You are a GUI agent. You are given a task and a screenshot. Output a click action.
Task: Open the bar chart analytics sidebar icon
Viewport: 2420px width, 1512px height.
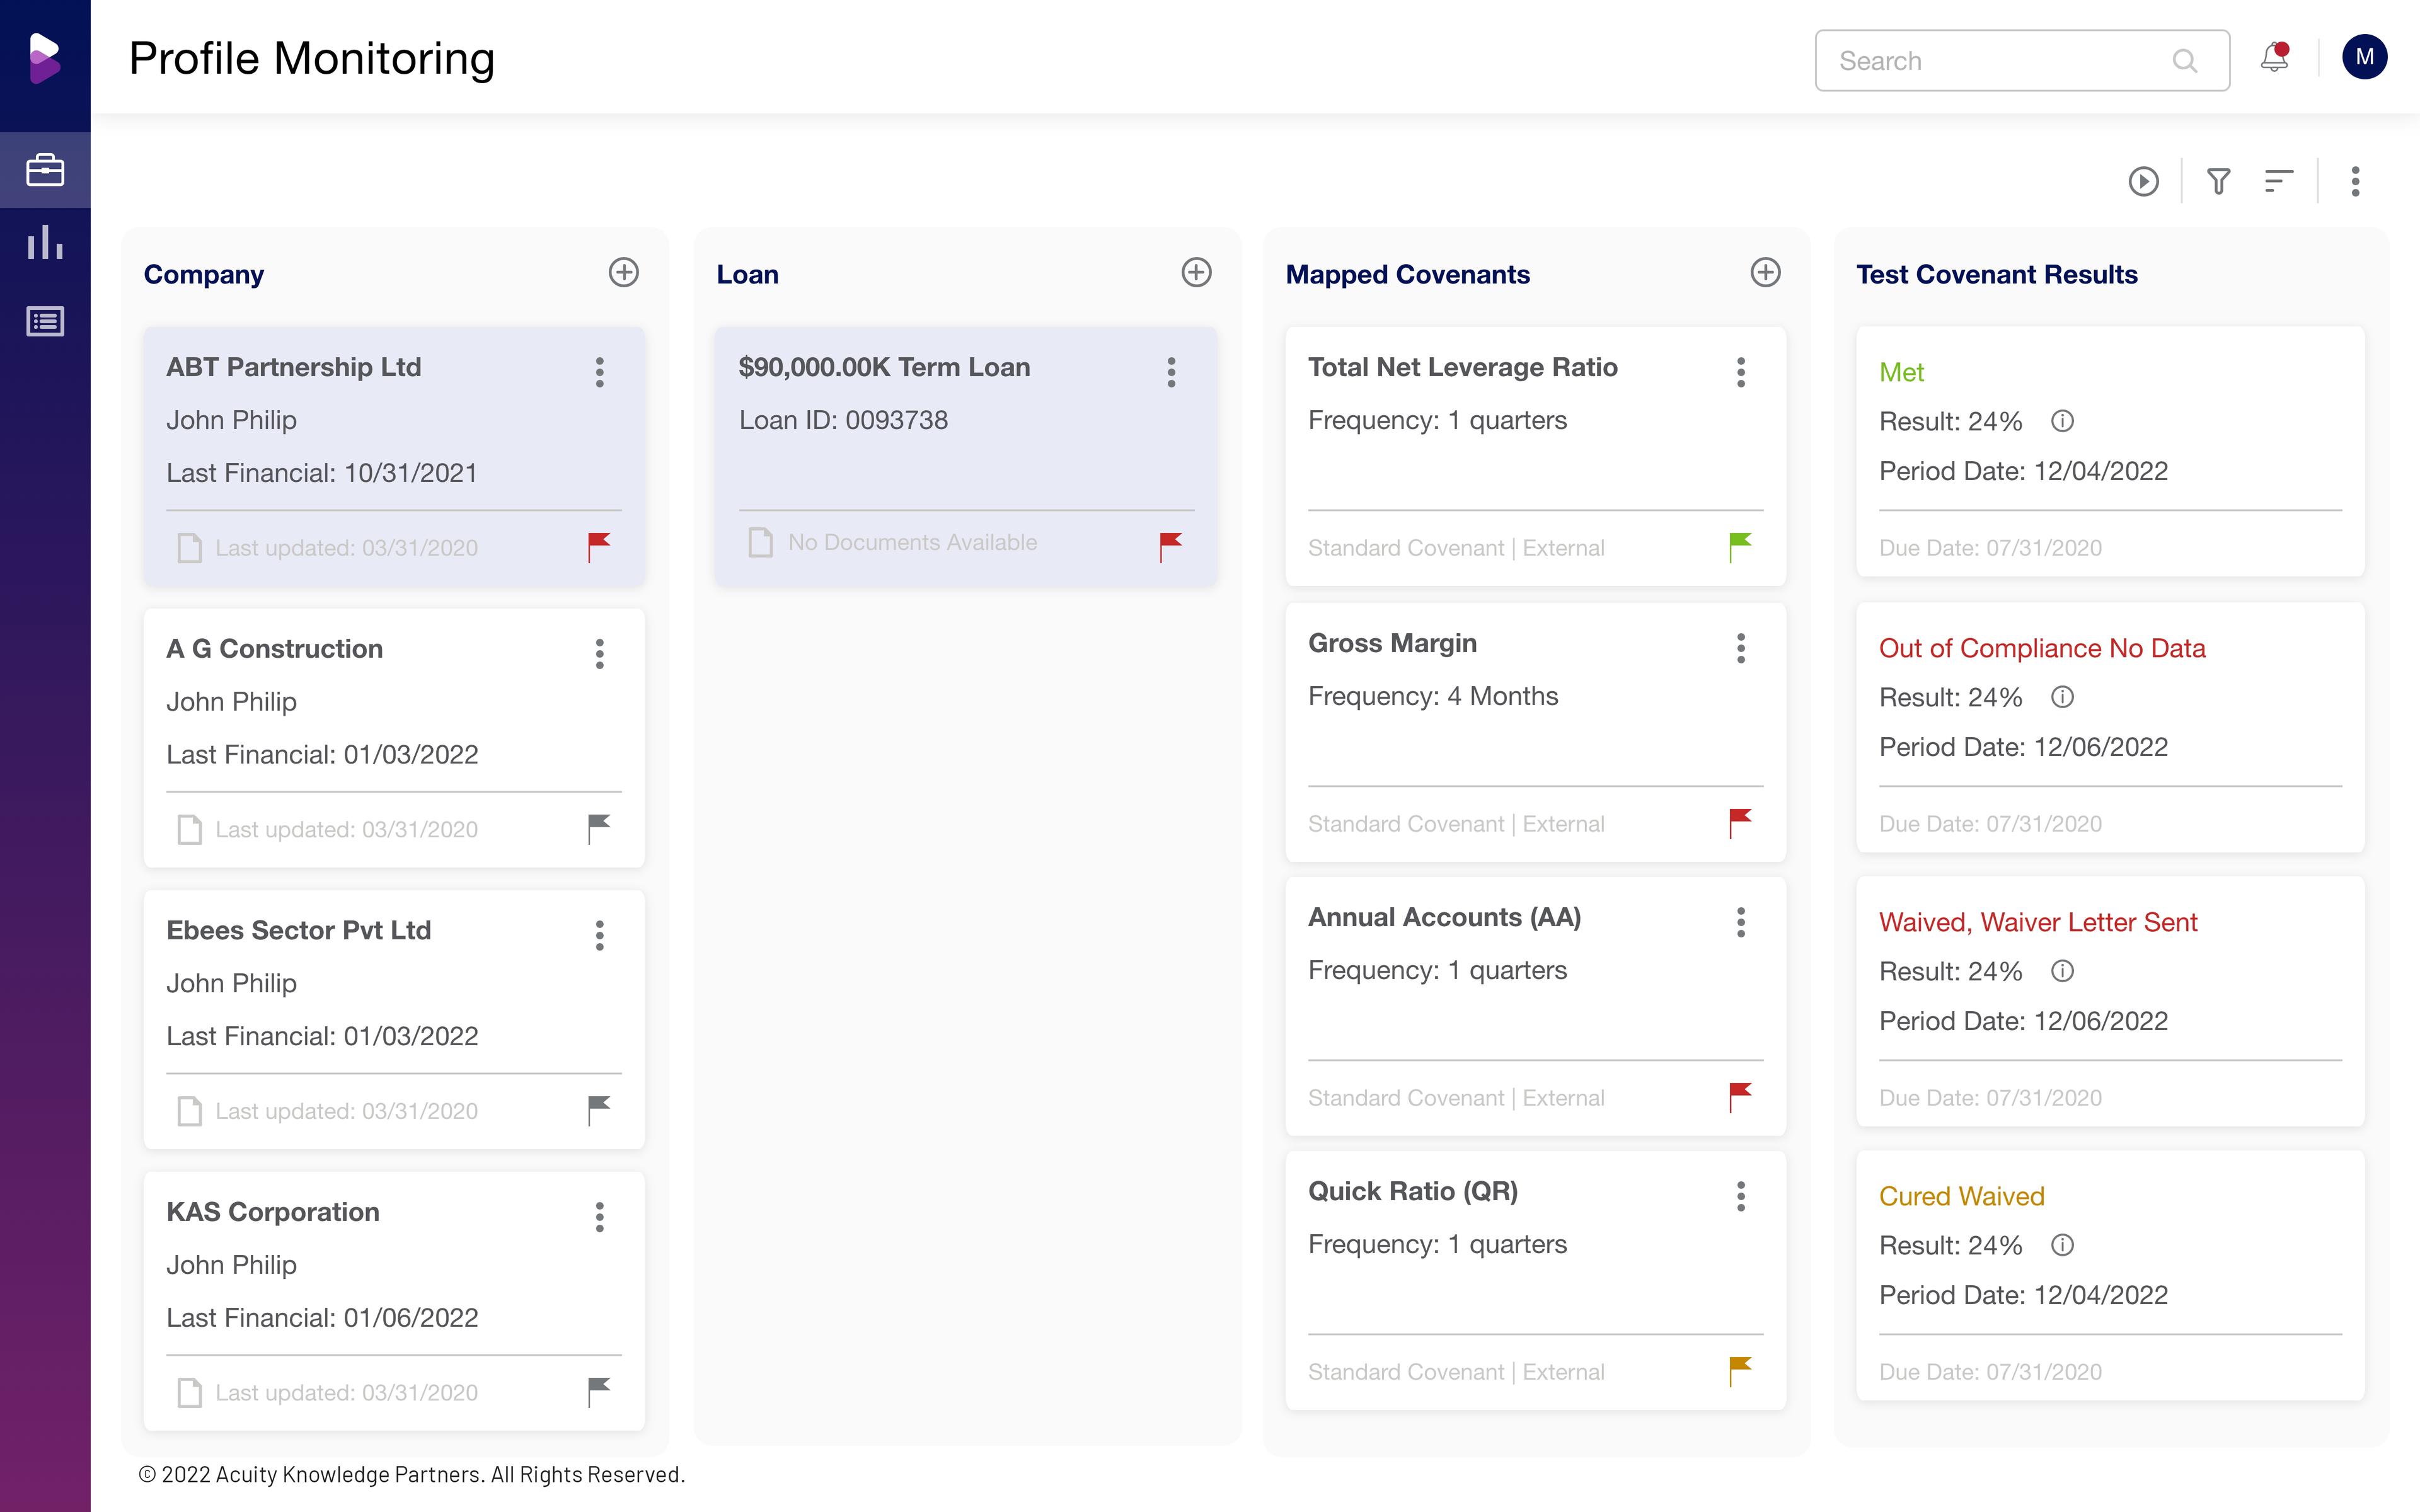(x=45, y=243)
